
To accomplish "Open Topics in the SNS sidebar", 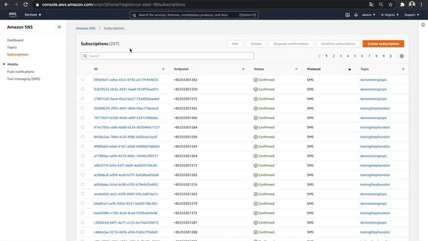I will (12, 48).
